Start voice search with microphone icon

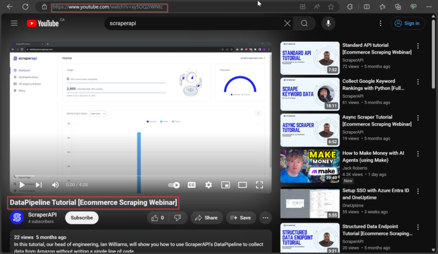point(328,23)
